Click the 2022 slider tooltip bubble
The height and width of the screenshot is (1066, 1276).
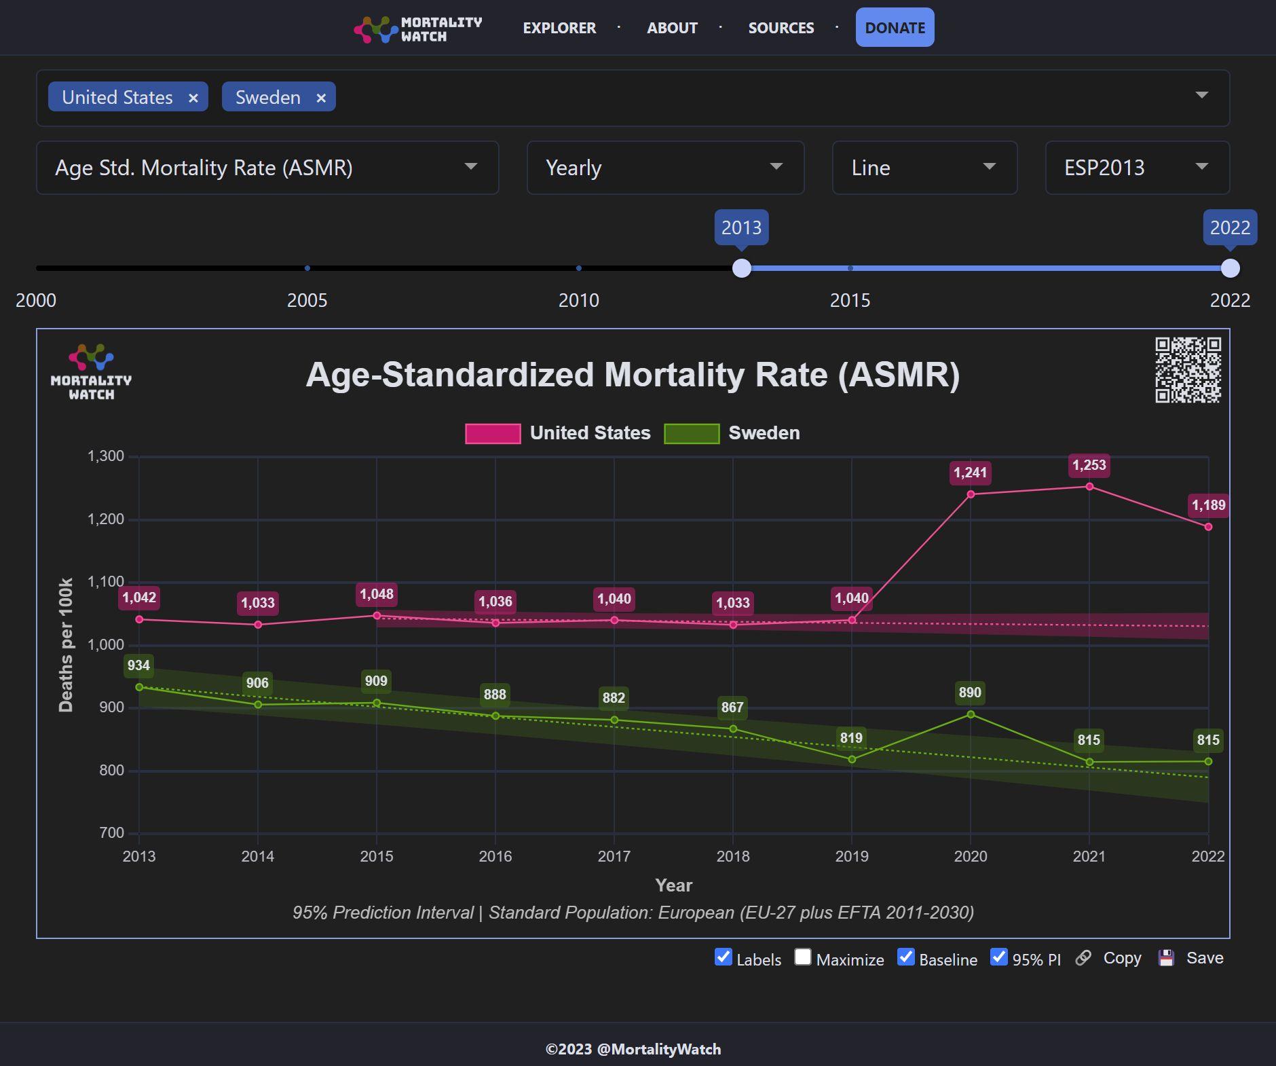point(1230,227)
